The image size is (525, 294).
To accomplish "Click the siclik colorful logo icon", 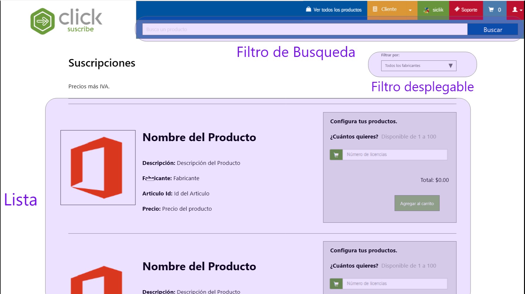I will [x=426, y=10].
